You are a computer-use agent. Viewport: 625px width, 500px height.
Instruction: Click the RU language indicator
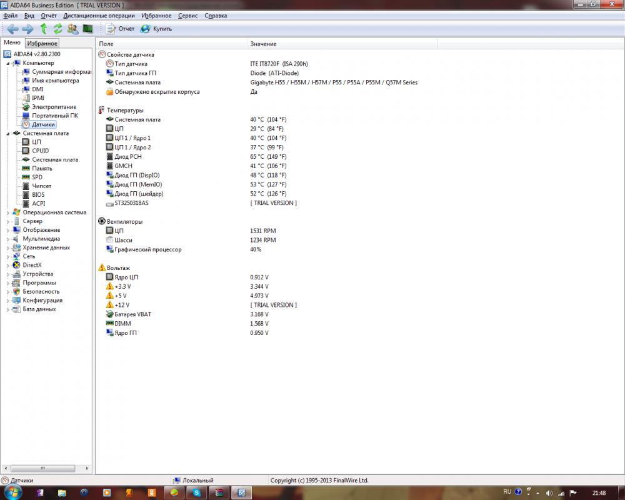click(x=507, y=492)
